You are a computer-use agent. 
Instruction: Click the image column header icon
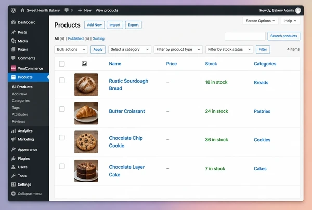point(84,64)
